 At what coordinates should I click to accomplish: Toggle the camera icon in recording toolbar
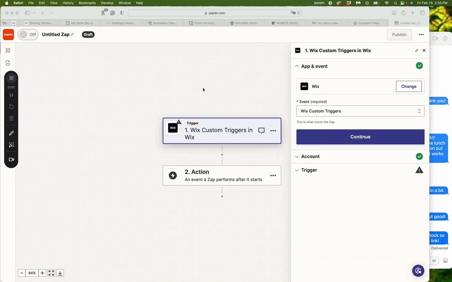click(x=11, y=160)
